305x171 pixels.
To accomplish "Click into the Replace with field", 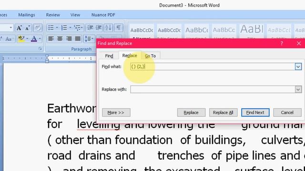I will point(213,89).
